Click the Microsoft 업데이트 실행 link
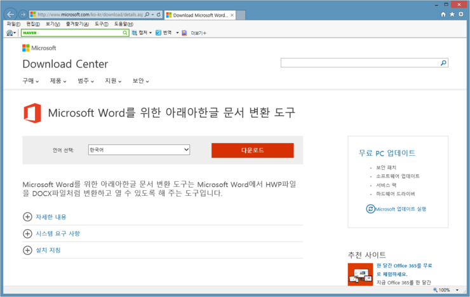470x297 pixels. tap(401, 209)
